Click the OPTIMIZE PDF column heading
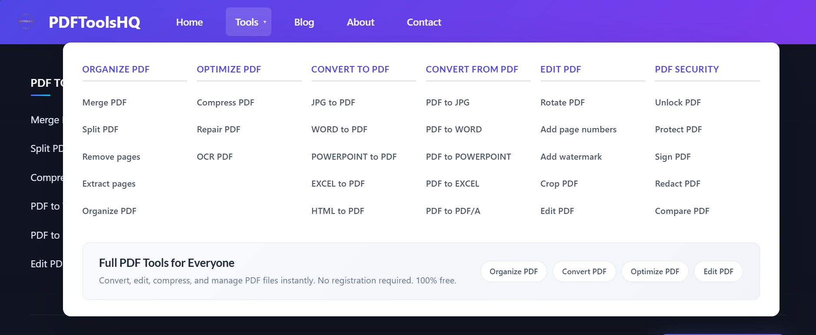Viewport: 816px width, 335px height. pos(229,69)
